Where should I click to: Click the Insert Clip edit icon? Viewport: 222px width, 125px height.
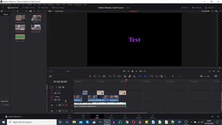(110, 76)
